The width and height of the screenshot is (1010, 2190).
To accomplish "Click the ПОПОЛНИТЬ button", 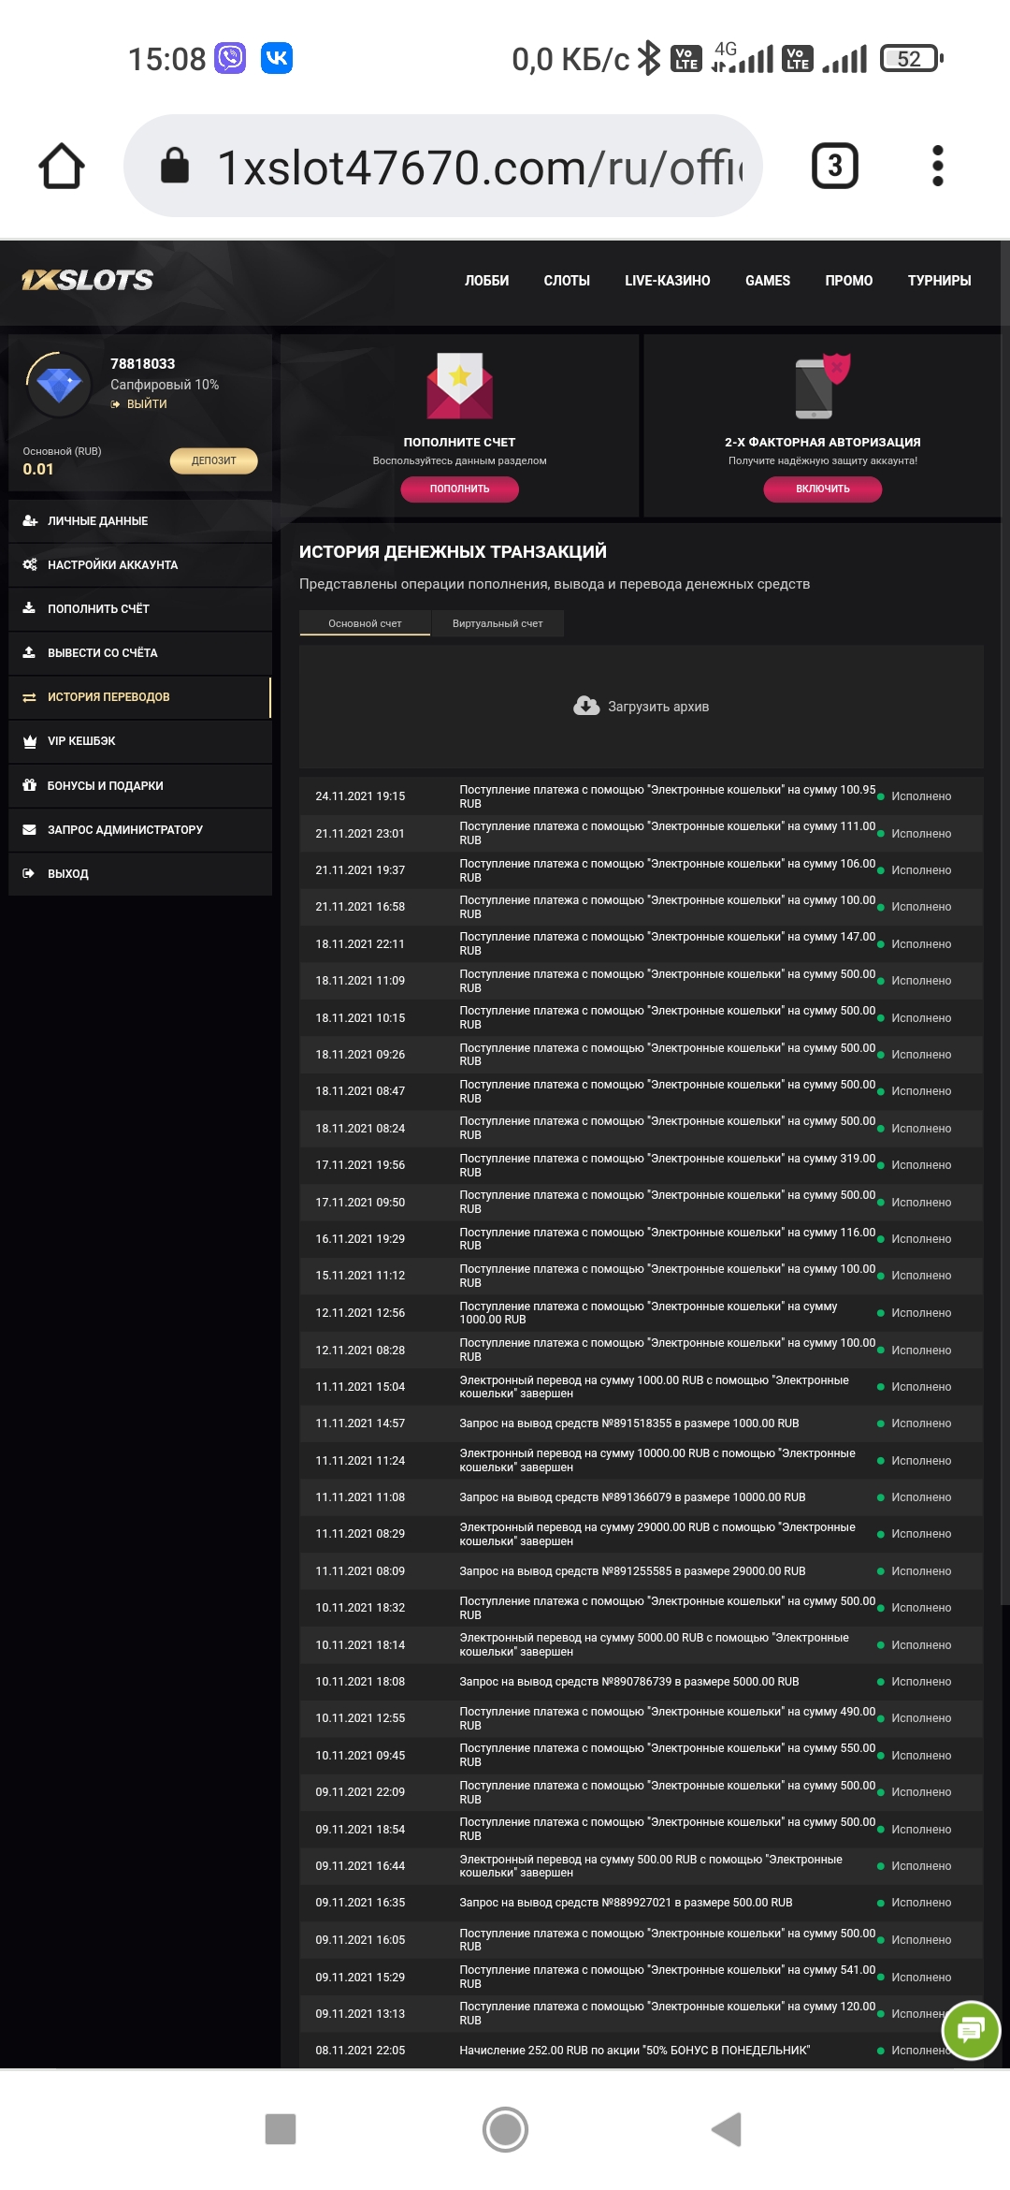I will pos(460,489).
